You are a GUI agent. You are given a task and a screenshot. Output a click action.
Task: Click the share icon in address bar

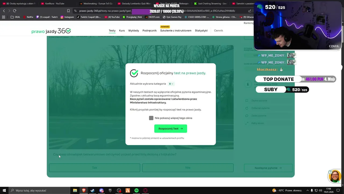pyautogui.click(x=250, y=11)
